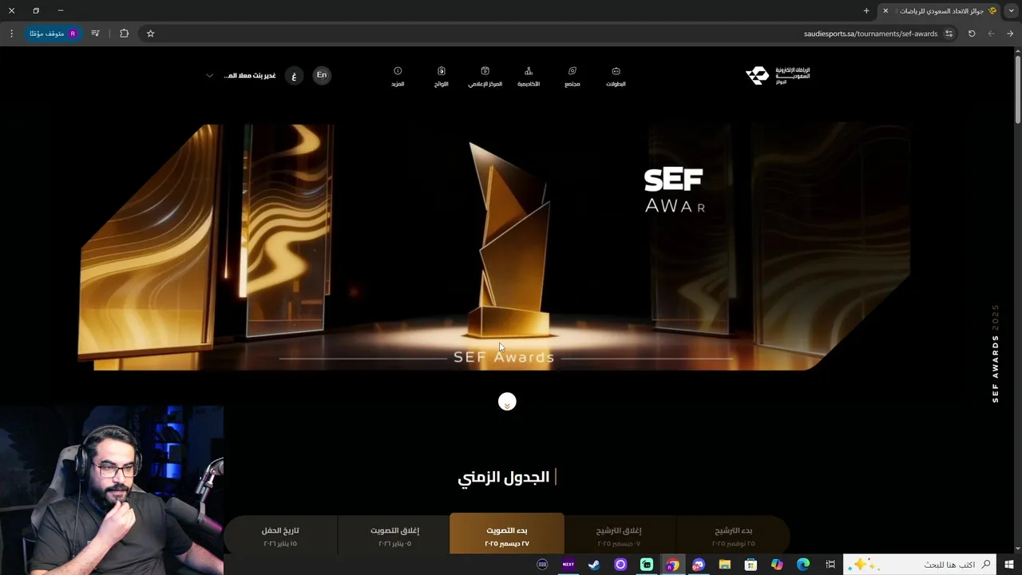Viewport: 1022px width, 575px height.
Task: Click the round scroll-down arrow below banner
Action: pos(507,402)
